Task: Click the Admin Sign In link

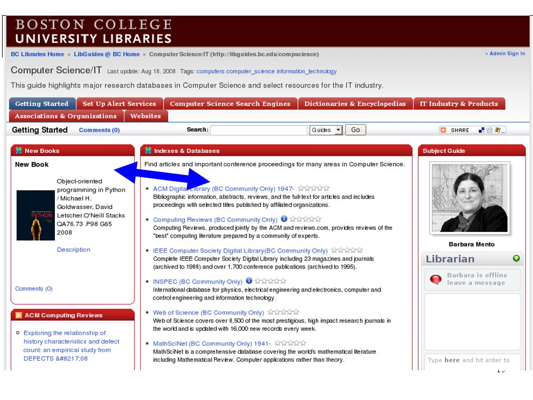Action: (507, 53)
